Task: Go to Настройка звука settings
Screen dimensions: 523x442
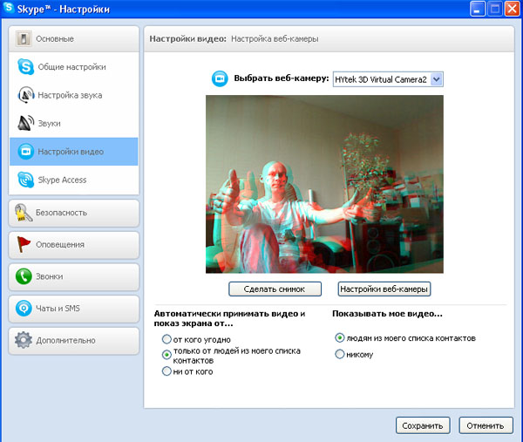Action: pyautogui.click(x=74, y=95)
